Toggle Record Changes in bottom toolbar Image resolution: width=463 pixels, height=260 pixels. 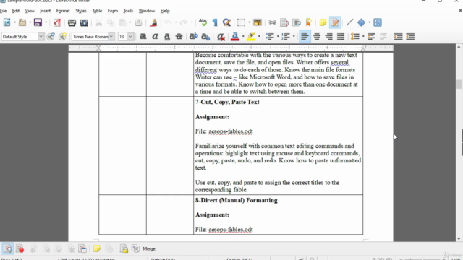(x=20, y=248)
